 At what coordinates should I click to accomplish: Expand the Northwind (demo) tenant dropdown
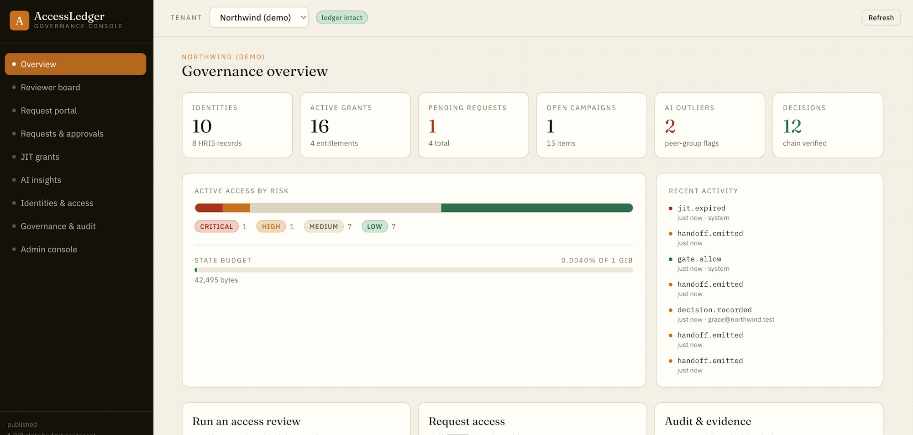tap(259, 17)
